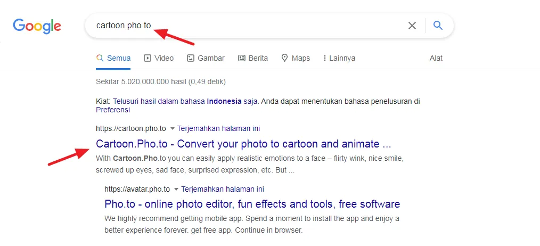The image size is (540, 246).
Task: Select the Semua tab
Action: click(x=113, y=58)
